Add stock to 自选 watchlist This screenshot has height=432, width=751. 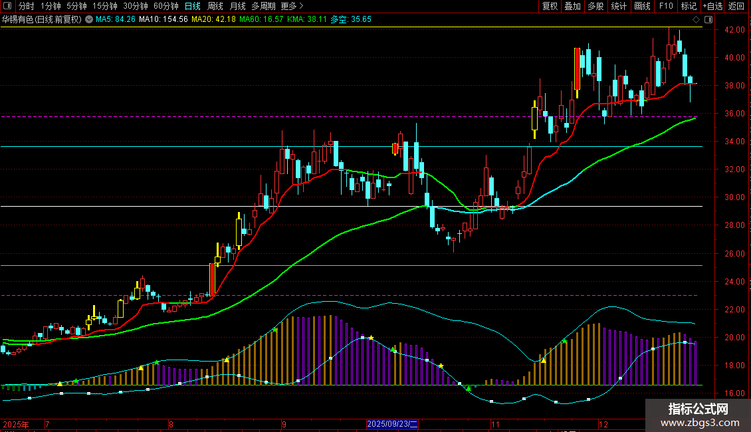click(x=712, y=6)
